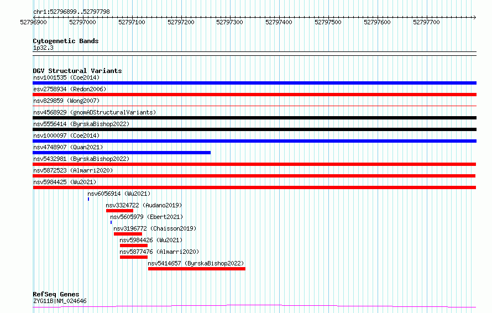The width and height of the screenshot is (492, 313).
Task: Open the nsv5414657 (ByrskaBishop2022) label
Action: tap(196, 263)
